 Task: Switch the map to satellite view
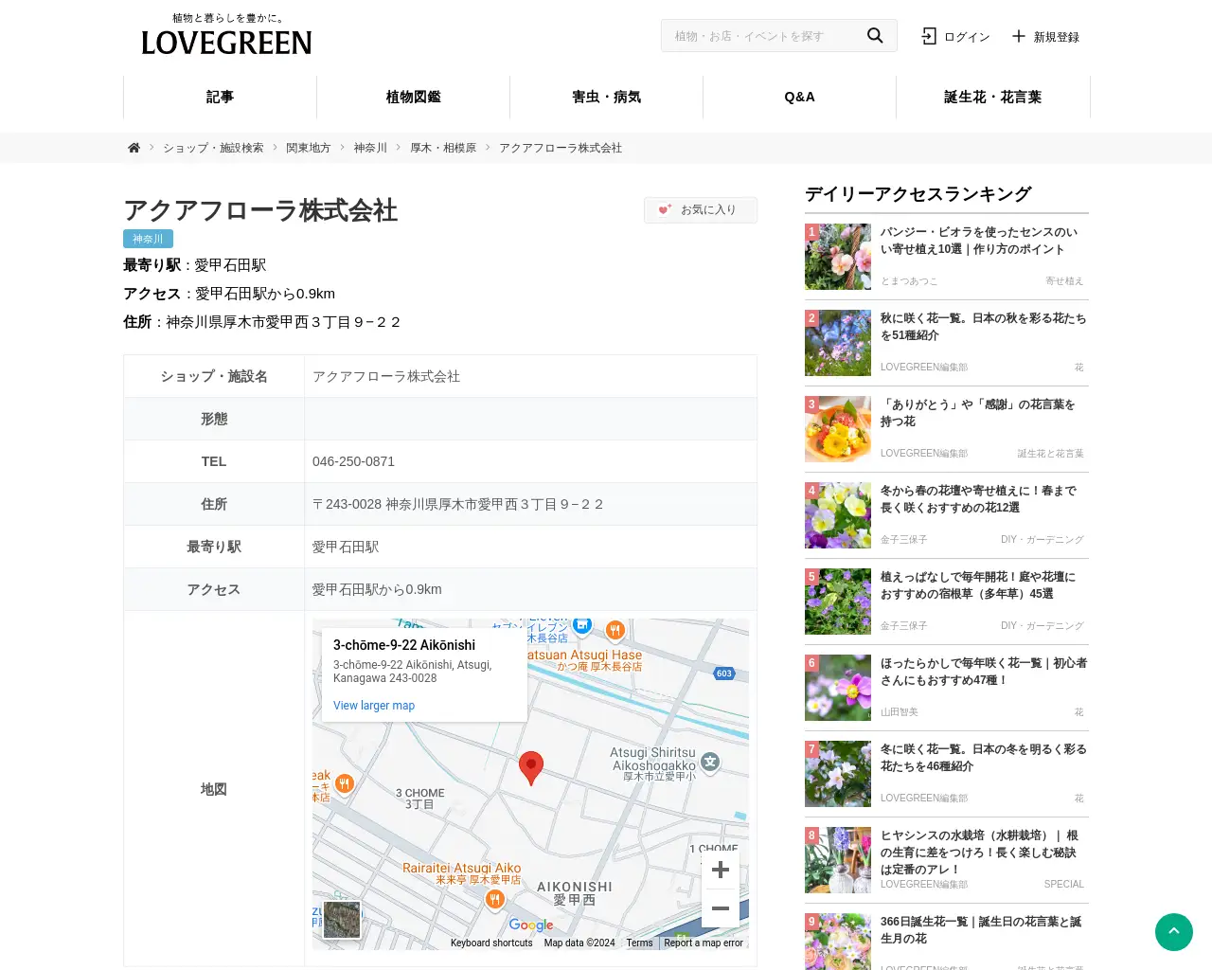click(342, 919)
